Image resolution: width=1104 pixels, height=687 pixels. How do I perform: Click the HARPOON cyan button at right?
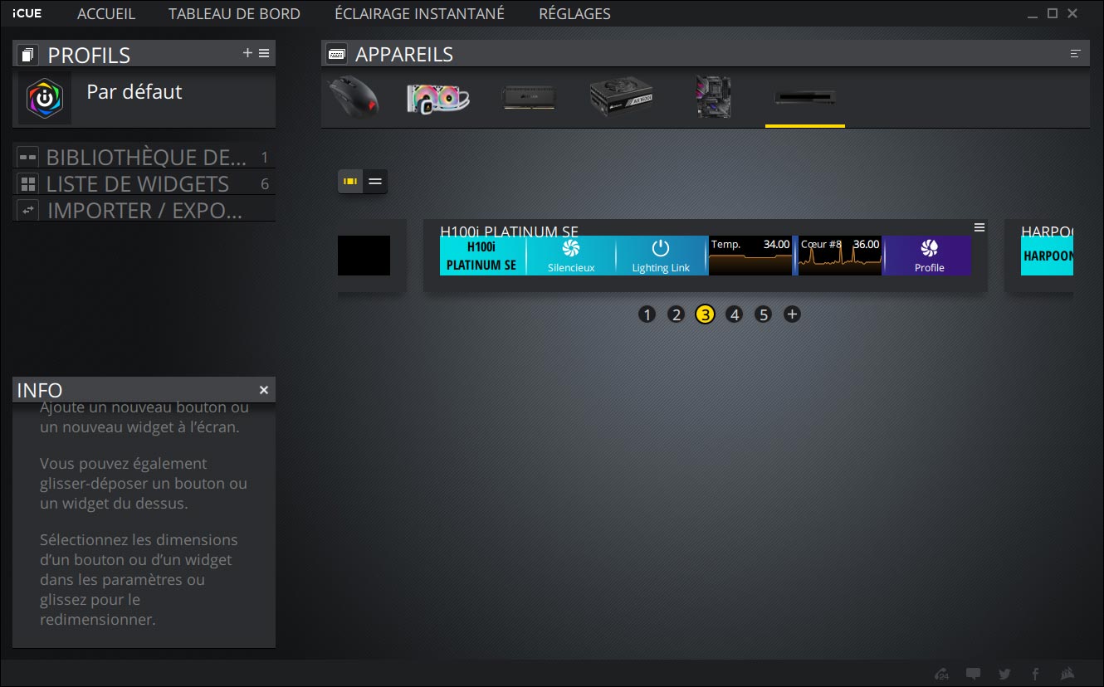click(x=1048, y=256)
